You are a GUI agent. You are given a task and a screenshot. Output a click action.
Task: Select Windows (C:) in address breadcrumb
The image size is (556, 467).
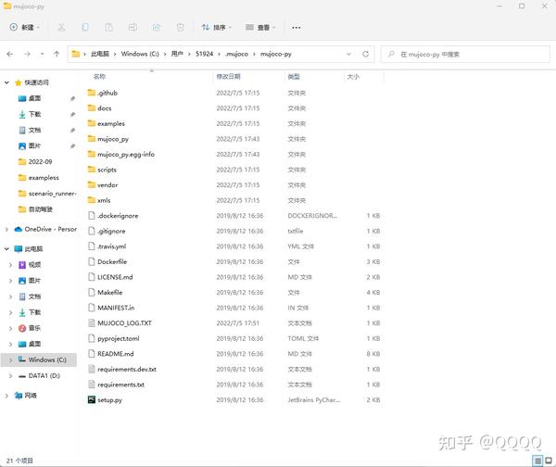(140, 54)
